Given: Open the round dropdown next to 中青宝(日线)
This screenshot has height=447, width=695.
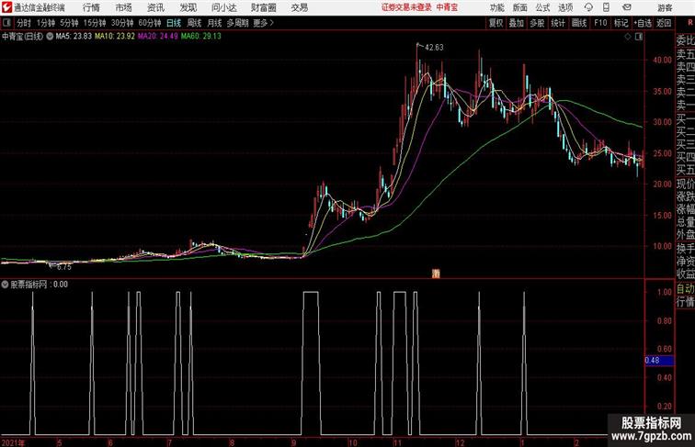Looking at the screenshot, I should click(50, 37).
